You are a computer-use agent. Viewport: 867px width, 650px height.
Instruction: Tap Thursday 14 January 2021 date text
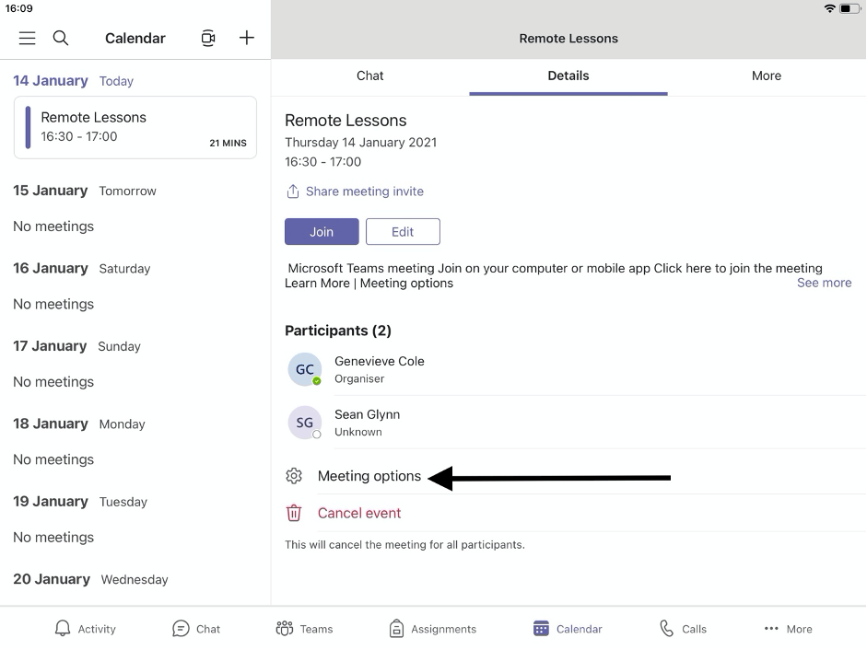(360, 143)
